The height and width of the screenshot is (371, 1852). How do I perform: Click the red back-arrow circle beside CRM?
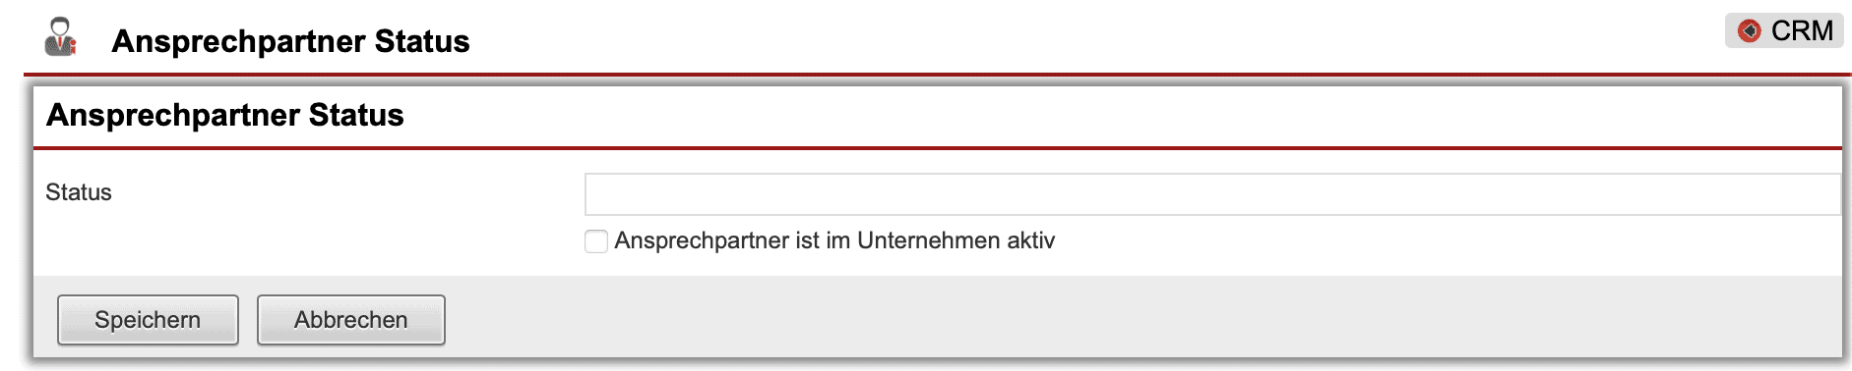click(x=1749, y=31)
